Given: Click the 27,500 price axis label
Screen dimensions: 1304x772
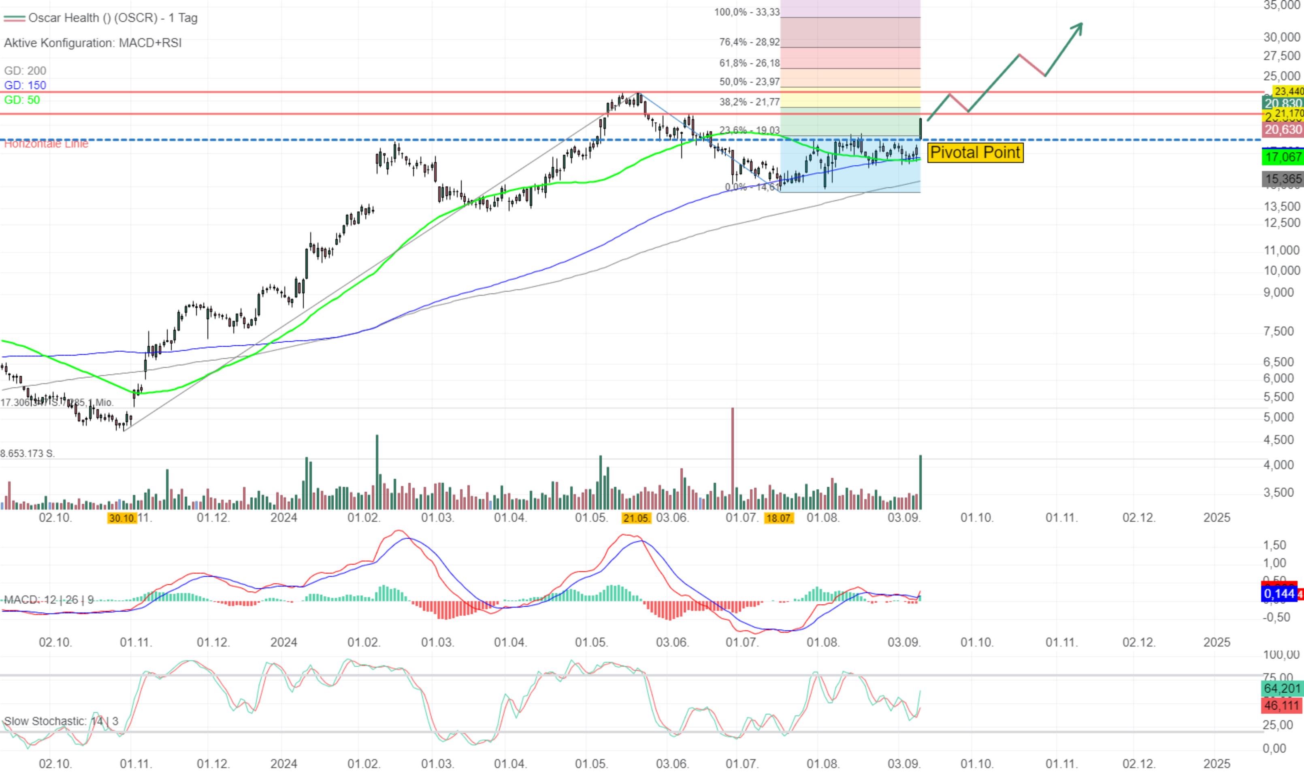Looking at the screenshot, I should pos(1282,55).
